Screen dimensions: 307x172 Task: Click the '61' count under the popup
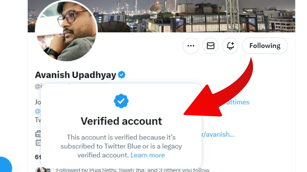click(38, 157)
